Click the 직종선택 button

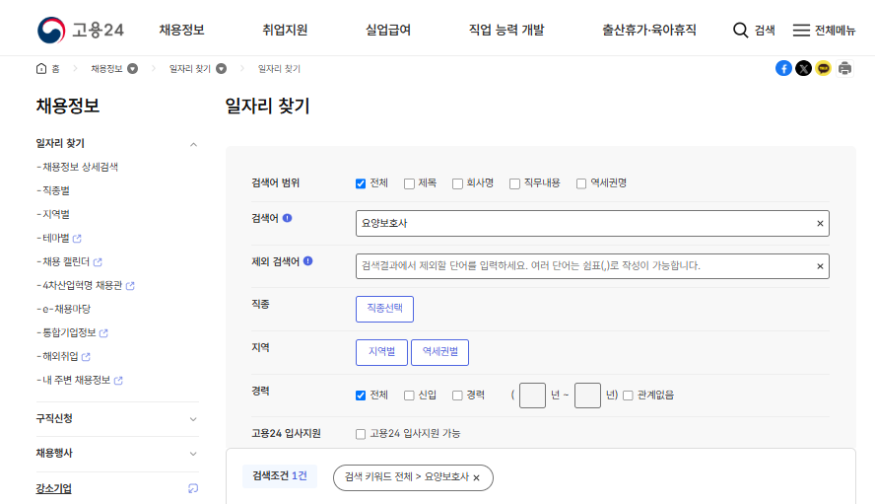384,309
